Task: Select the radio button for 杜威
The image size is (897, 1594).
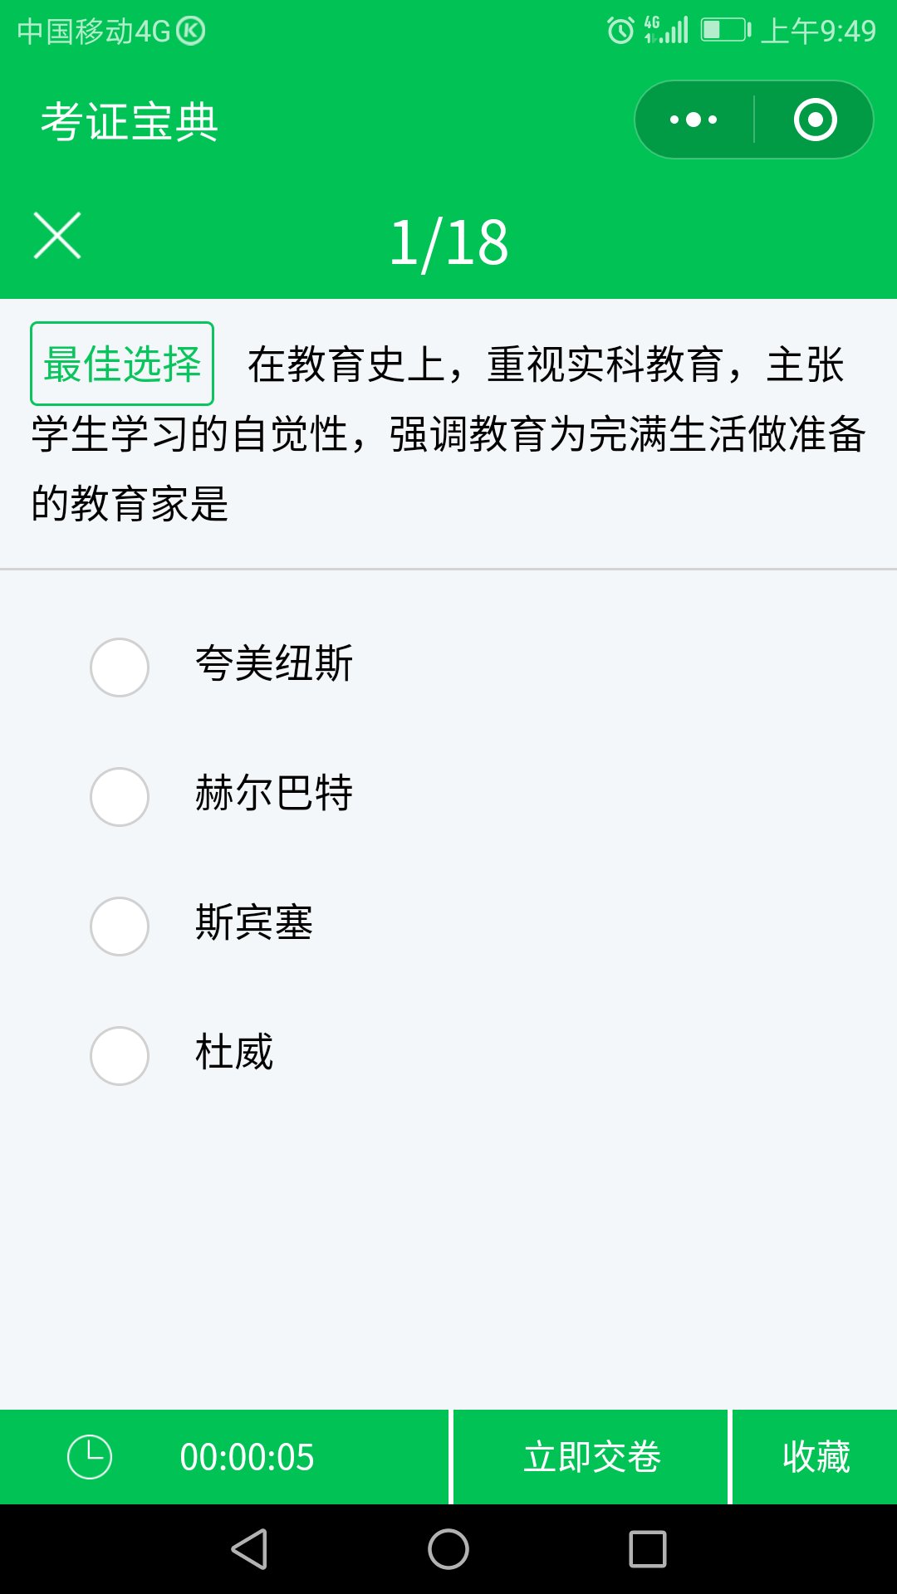Action: coord(120,1056)
